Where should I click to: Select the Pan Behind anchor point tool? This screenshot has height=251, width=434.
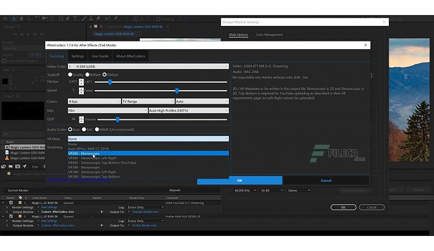pos(52,19)
